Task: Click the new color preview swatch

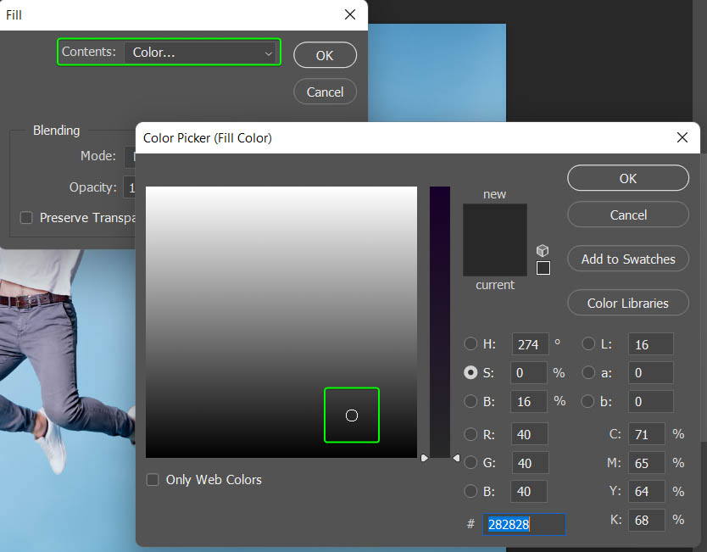Action: tap(494, 221)
